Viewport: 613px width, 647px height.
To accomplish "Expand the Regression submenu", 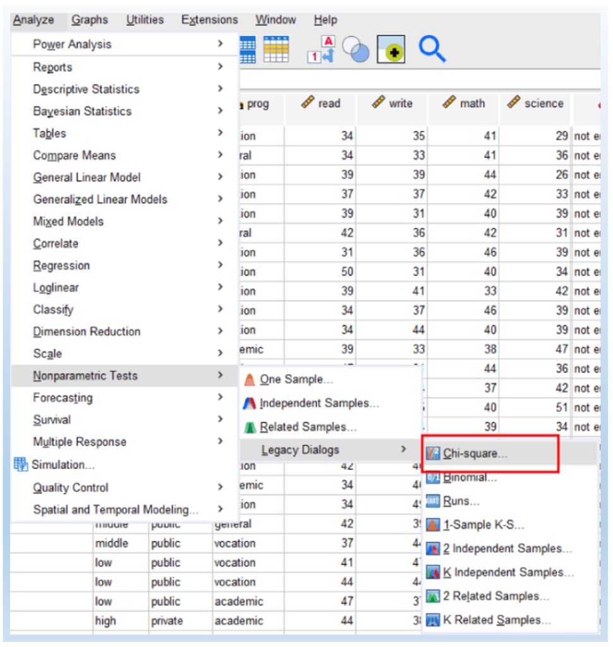I will [x=61, y=265].
